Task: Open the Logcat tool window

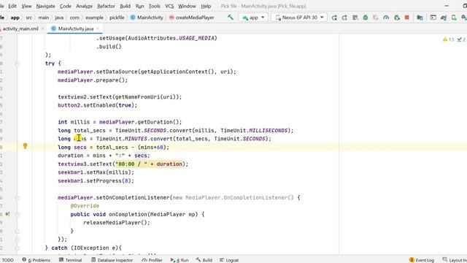Action: 229,260
